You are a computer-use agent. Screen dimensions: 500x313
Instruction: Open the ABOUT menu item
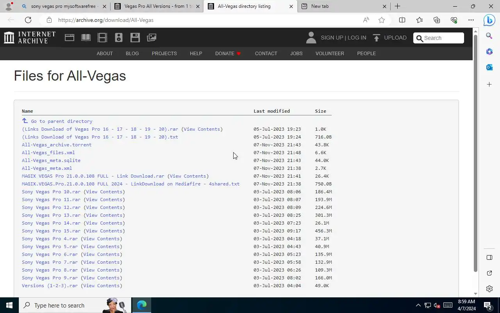pyautogui.click(x=105, y=53)
